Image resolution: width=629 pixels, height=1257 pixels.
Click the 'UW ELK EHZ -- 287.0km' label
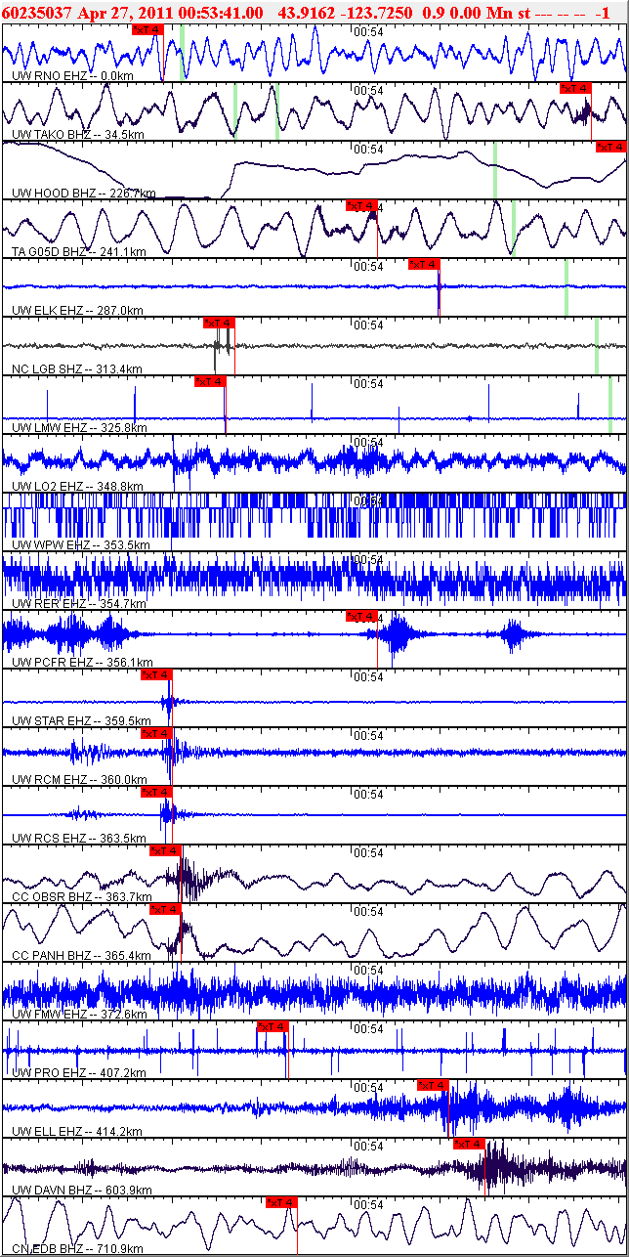tap(77, 310)
